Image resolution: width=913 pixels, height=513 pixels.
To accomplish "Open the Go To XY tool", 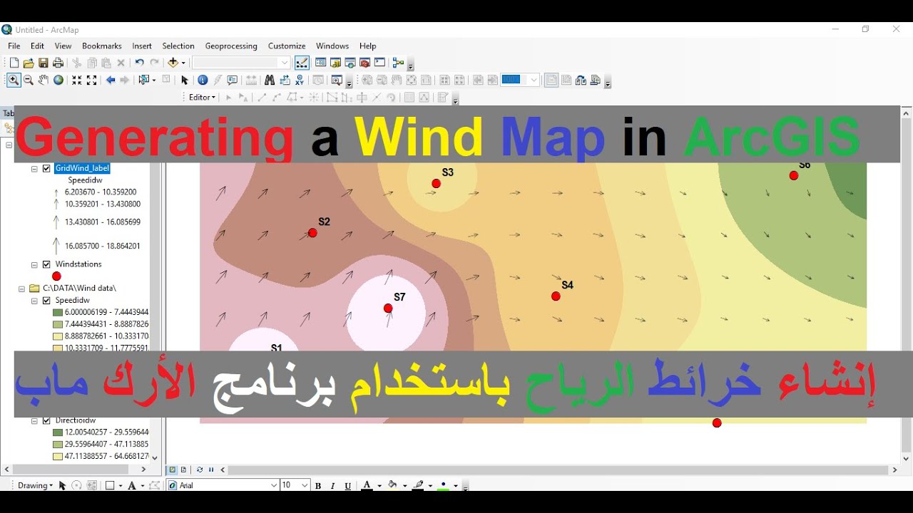I will (300, 81).
